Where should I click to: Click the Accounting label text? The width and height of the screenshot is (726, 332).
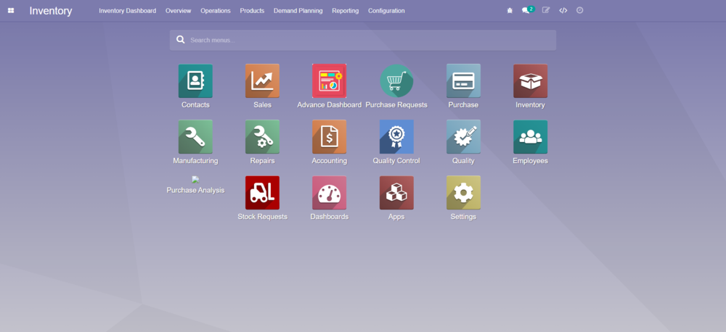(x=329, y=161)
